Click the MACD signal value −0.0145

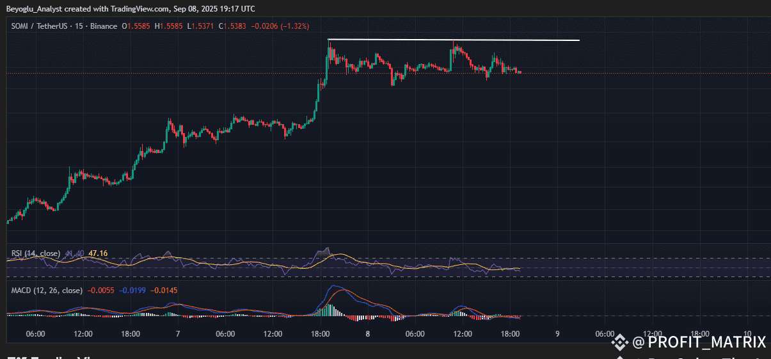pos(164,291)
